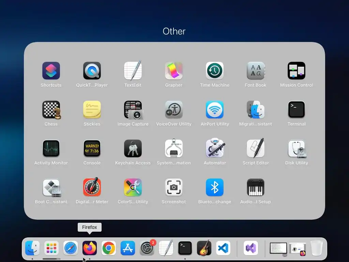Launch Keychain Access

pyautogui.click(x=133, y=149)
